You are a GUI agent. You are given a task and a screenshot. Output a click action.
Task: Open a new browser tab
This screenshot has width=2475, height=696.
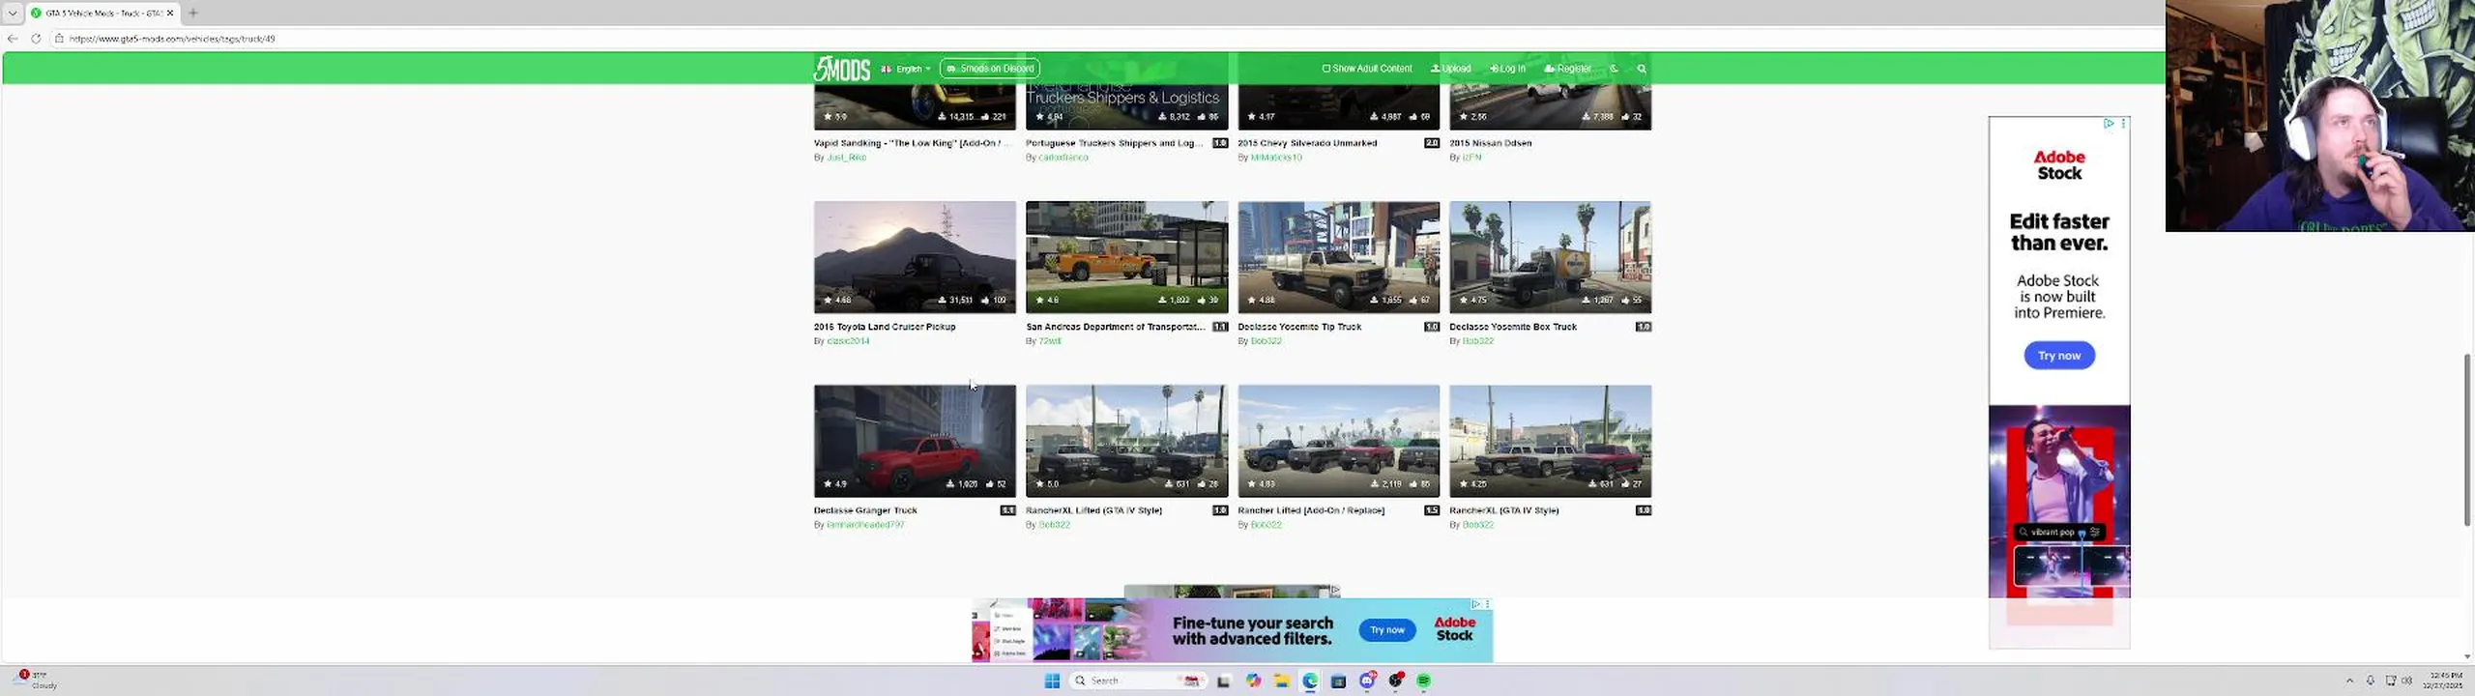[193, 13]
